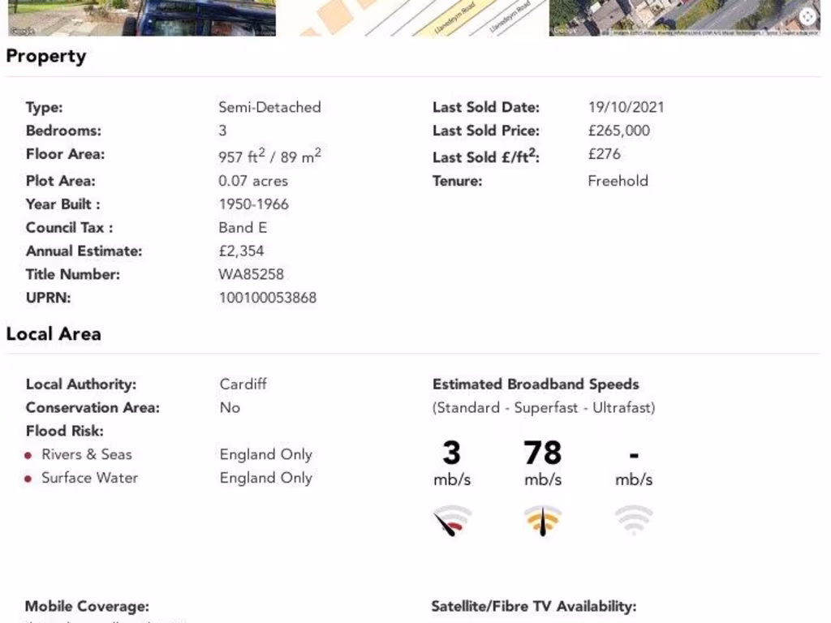
Task: Click the Mobile Coverage label
Action: (x=87, y=606)
